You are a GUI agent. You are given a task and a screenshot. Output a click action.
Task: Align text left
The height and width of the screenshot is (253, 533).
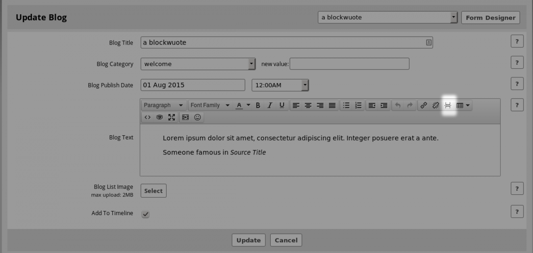[296, 105]
